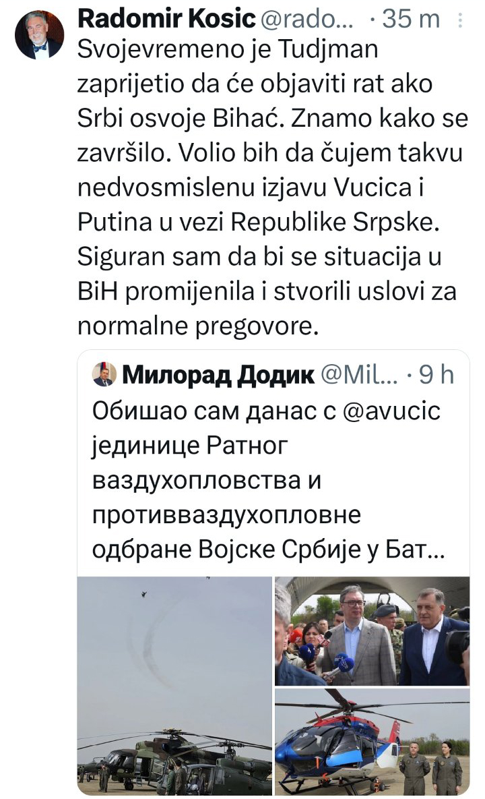Follow the @avucic mention link
The width and height of the screenshot is (485, 799).
(x=391, y=411)
